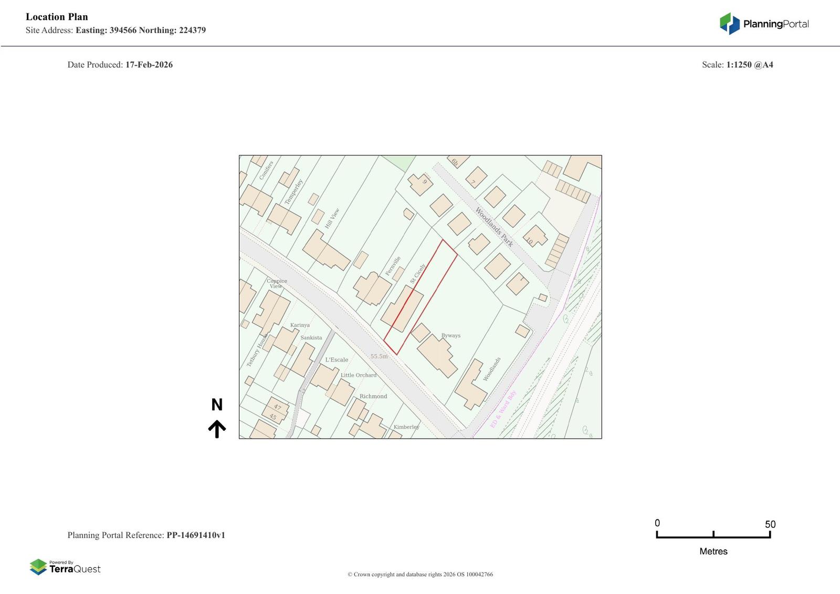Click the scale bar's 50 marker
Screen dimensions: 840x594
[770, 524]
